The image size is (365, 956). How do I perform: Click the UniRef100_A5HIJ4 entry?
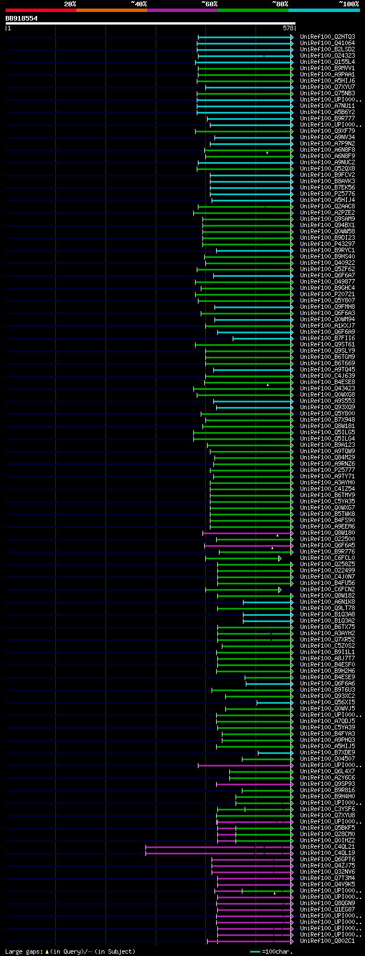[x=327, y=200]
